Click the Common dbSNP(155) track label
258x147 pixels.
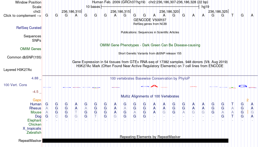point(24,57)
